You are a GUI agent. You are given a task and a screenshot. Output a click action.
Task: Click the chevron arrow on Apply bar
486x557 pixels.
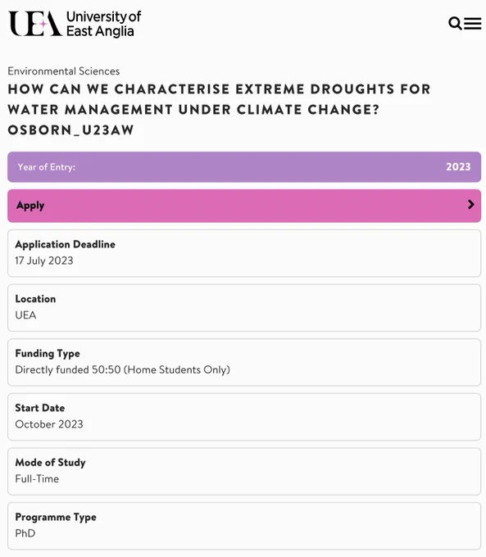point(471,204)
